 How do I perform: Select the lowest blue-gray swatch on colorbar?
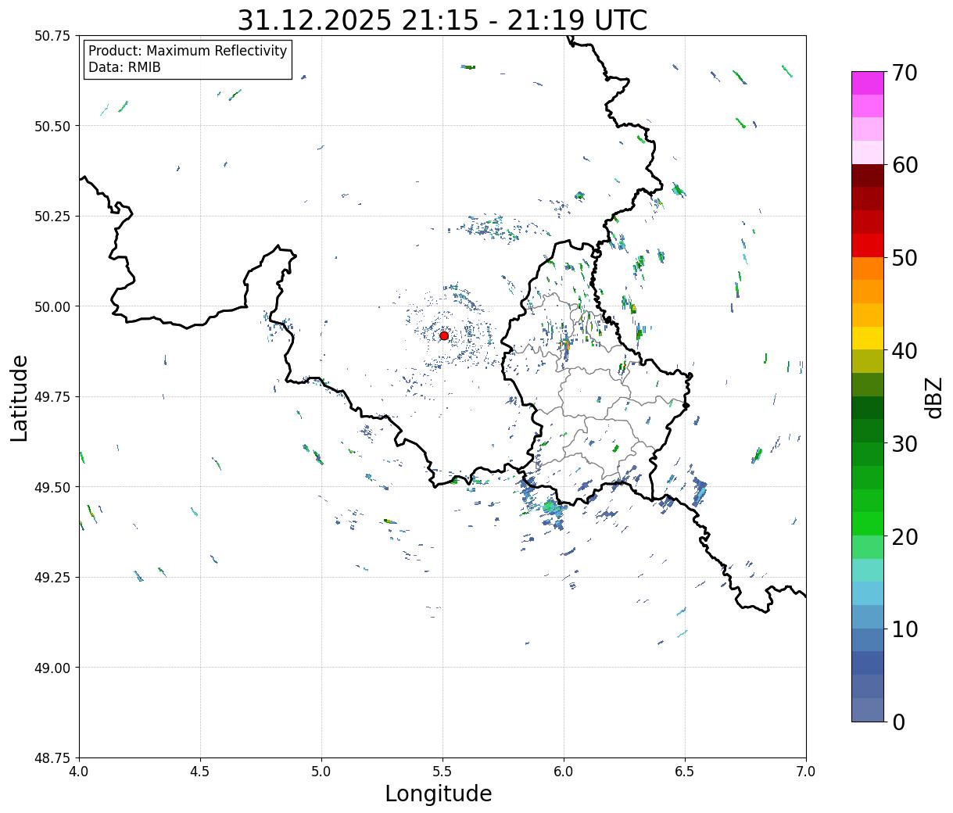(x=867, y=709)
